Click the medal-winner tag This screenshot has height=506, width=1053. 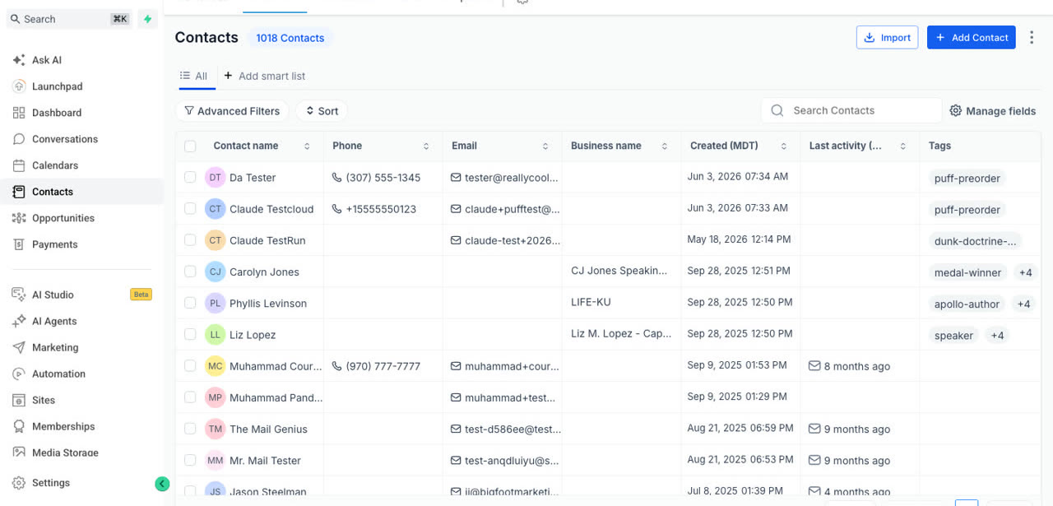pyautogui.click(x=967, y=272)
